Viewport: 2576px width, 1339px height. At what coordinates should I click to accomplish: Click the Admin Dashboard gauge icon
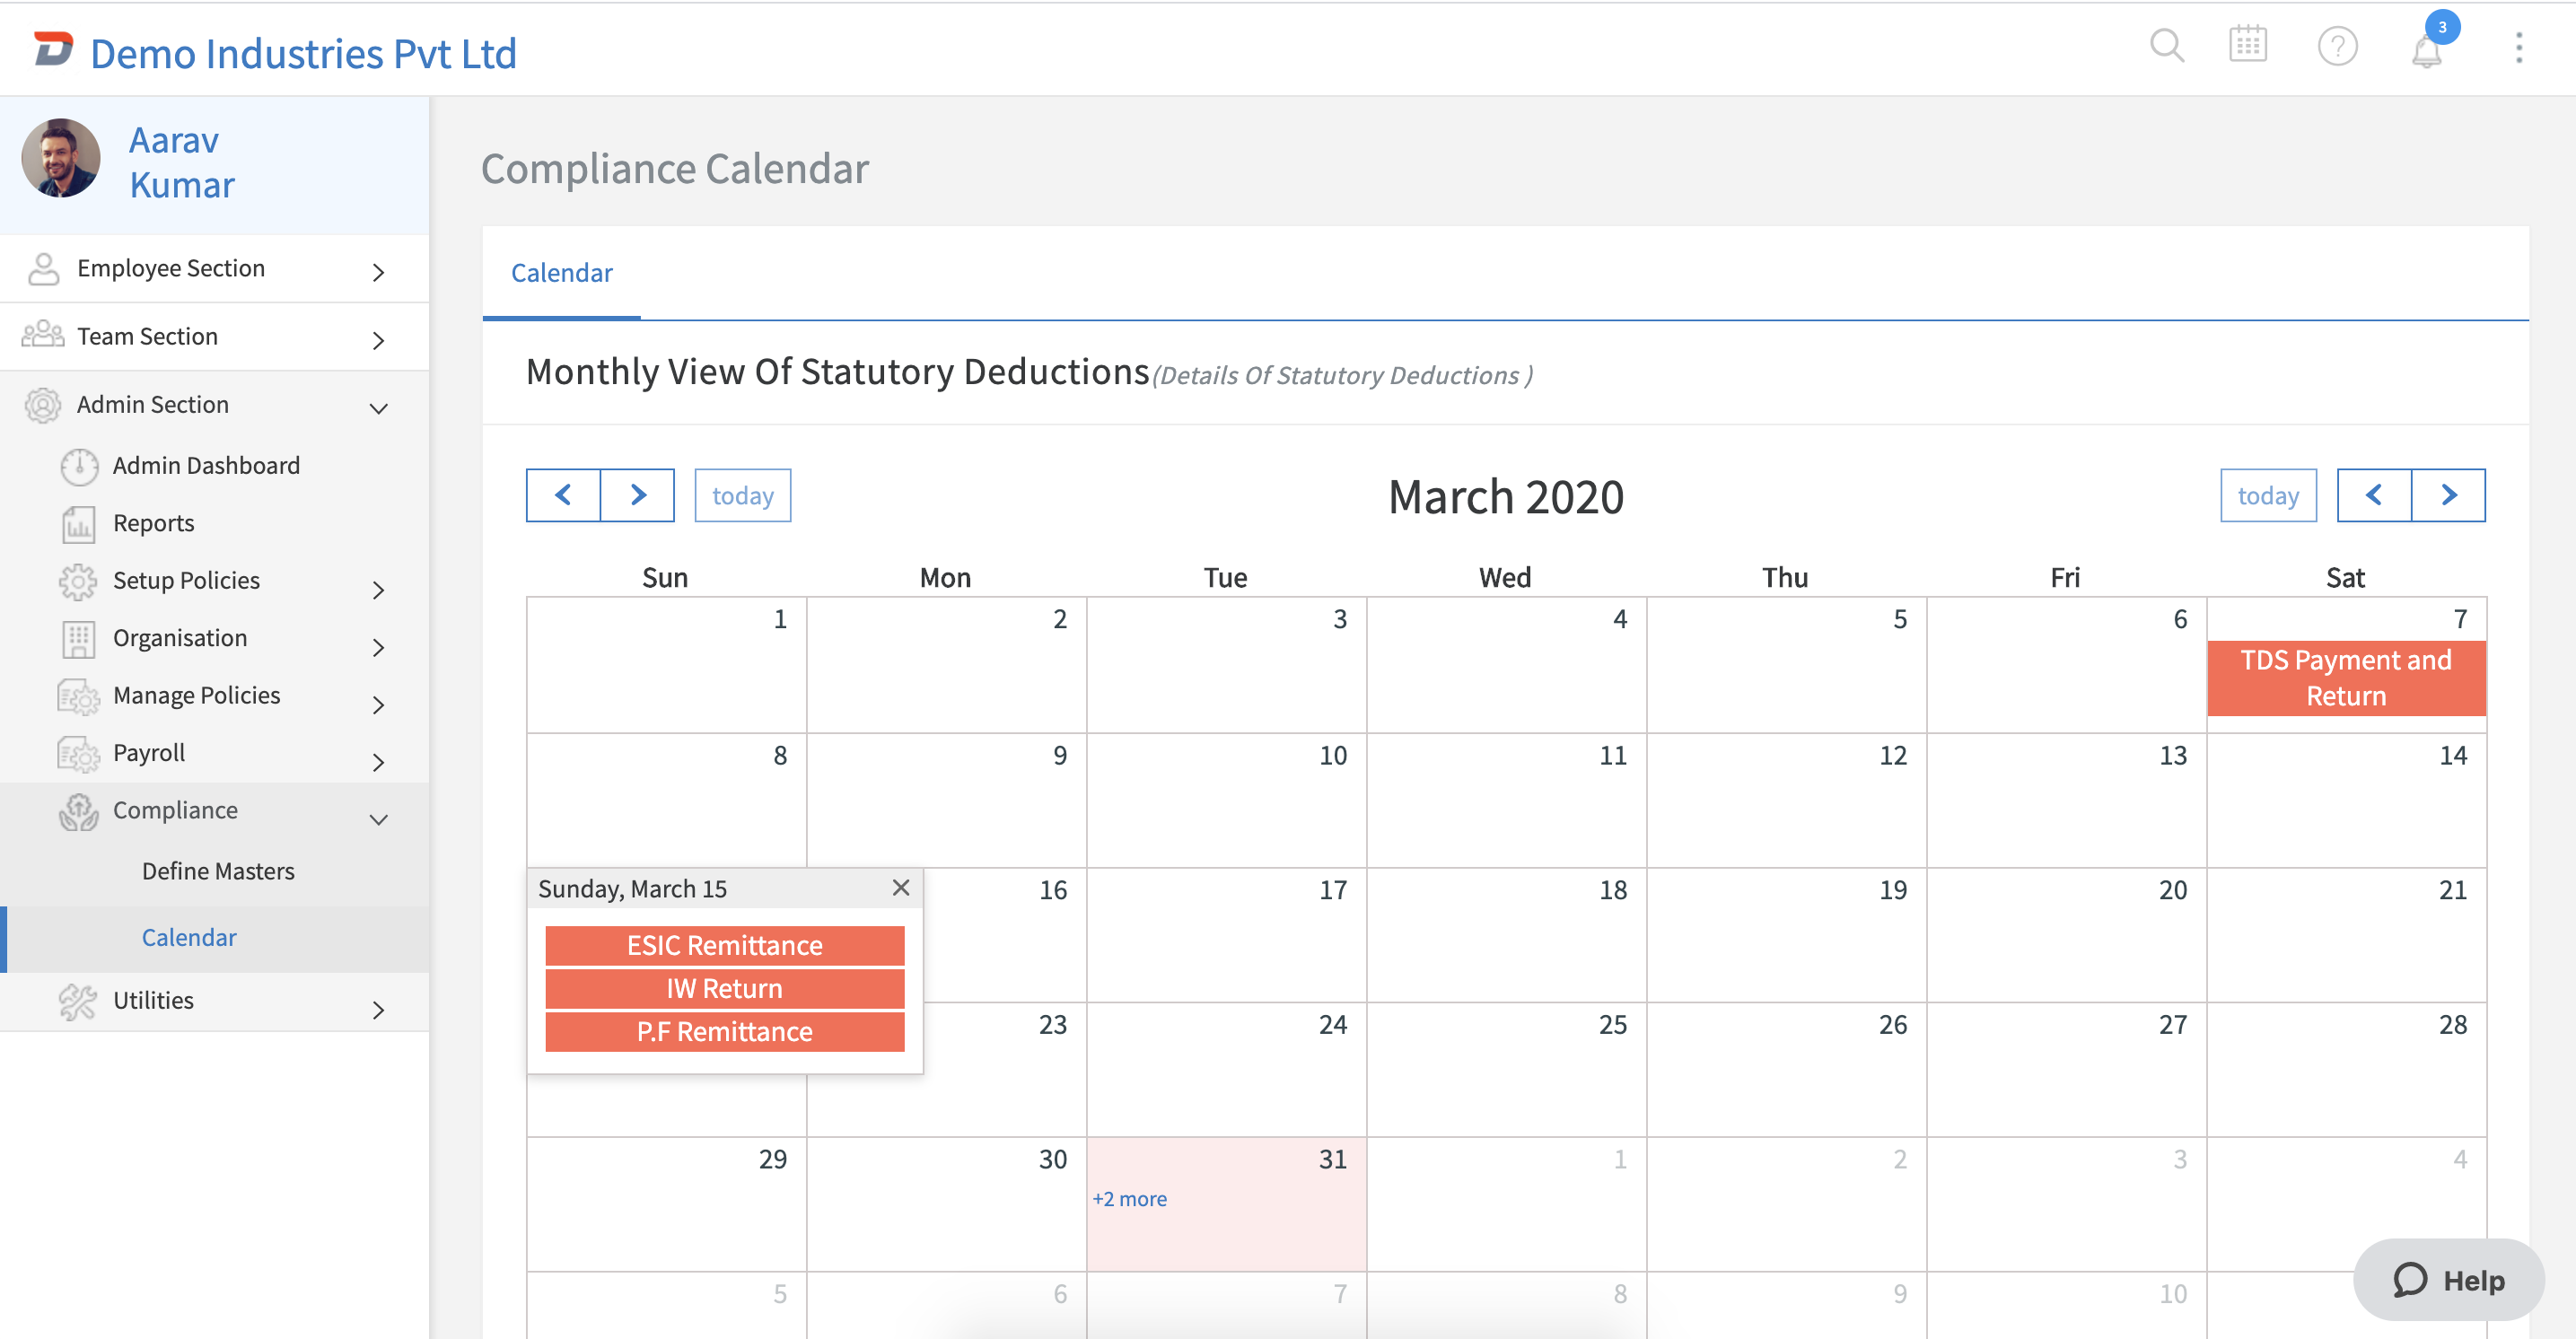pos(79,466)
